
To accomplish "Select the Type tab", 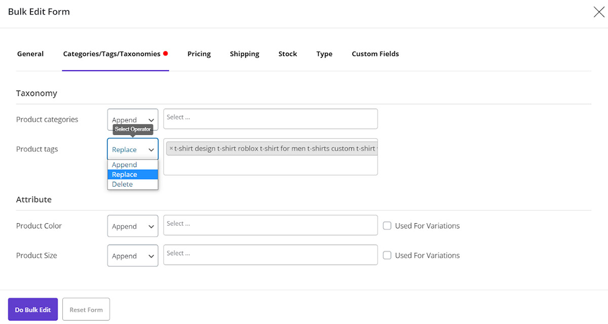I will coord(324,54).
